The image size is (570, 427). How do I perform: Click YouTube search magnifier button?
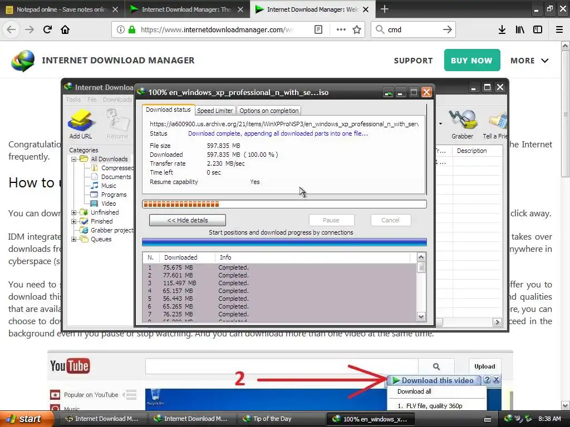pyautogui.click(x=436, y=366)
